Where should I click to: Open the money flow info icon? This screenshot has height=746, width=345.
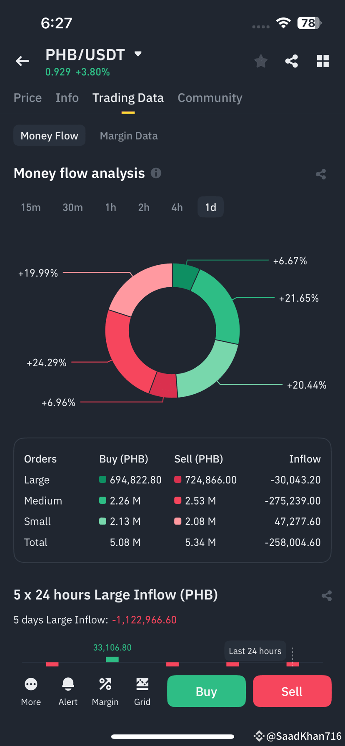156,173
